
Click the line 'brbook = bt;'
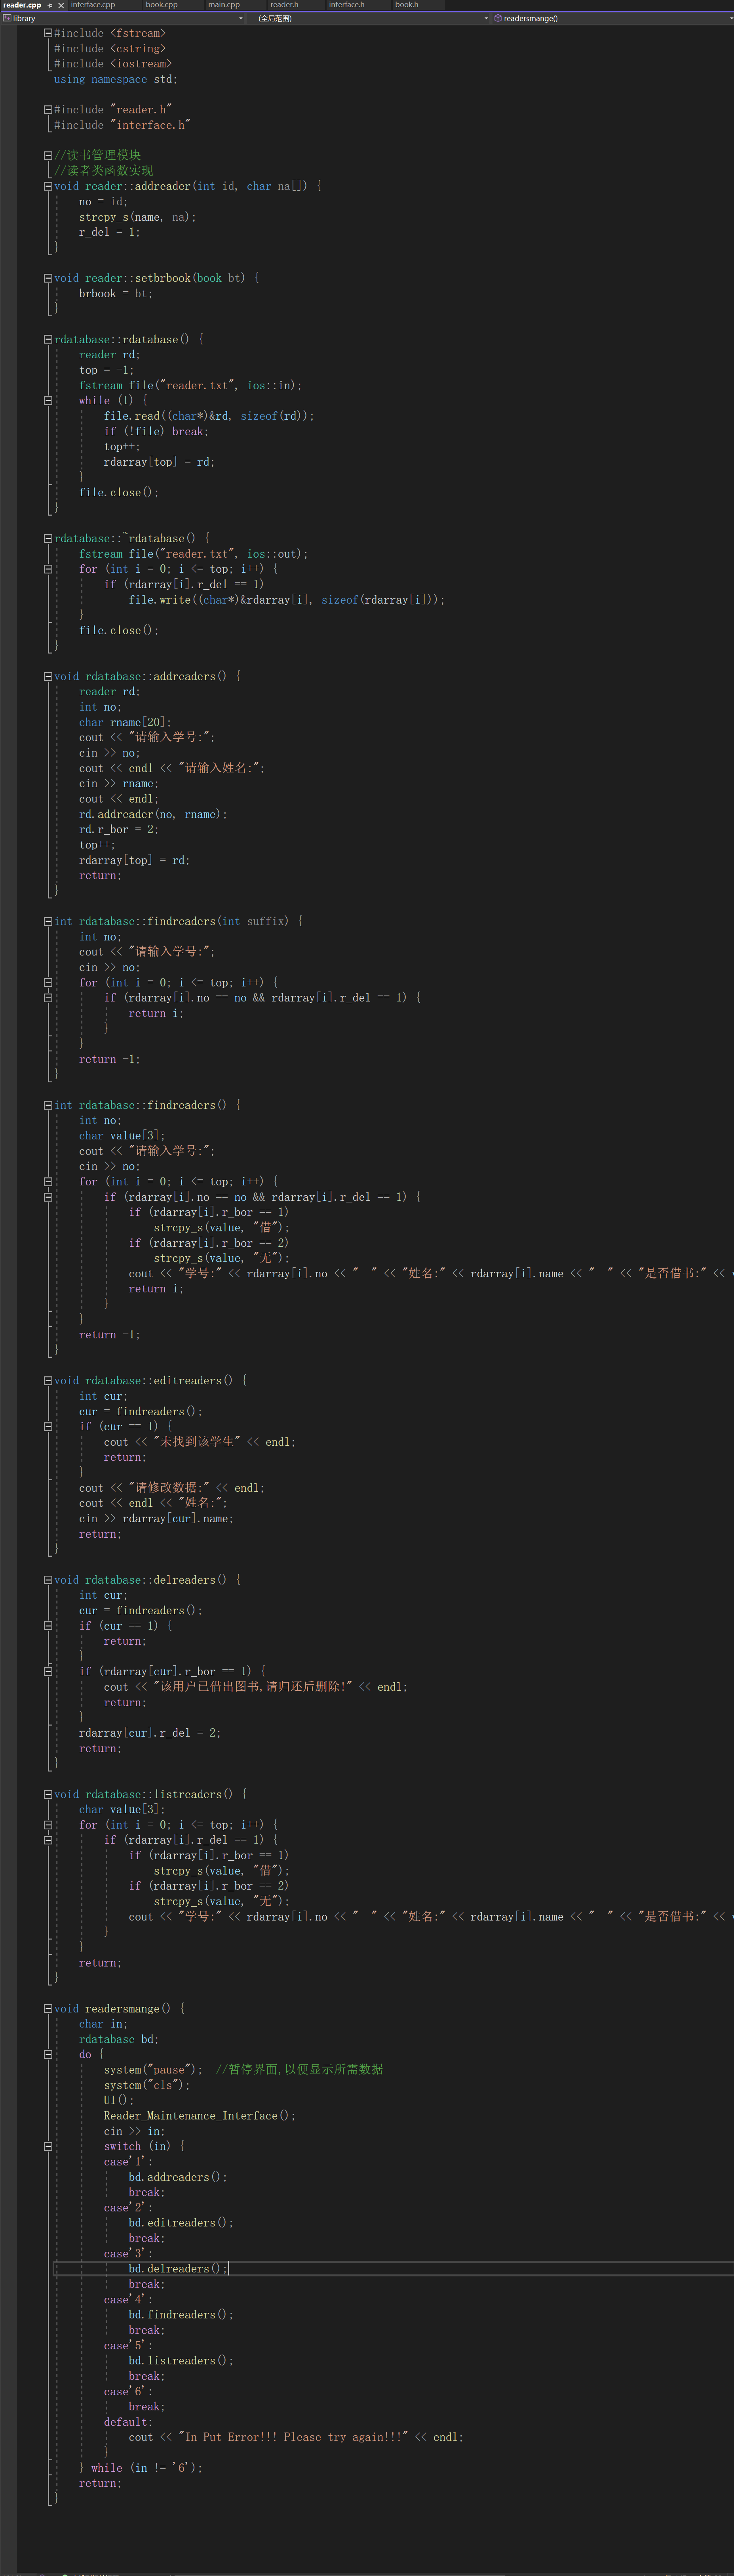tap(116, 294)
